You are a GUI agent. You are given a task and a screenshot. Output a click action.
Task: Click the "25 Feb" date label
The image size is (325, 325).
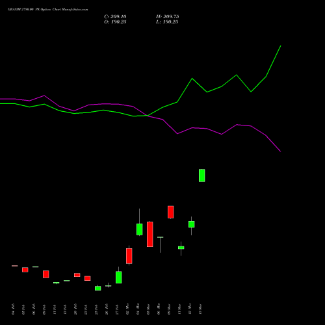pyautogui.click(x=96, y=309)
